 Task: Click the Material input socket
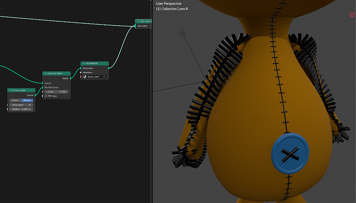point(80,77)
